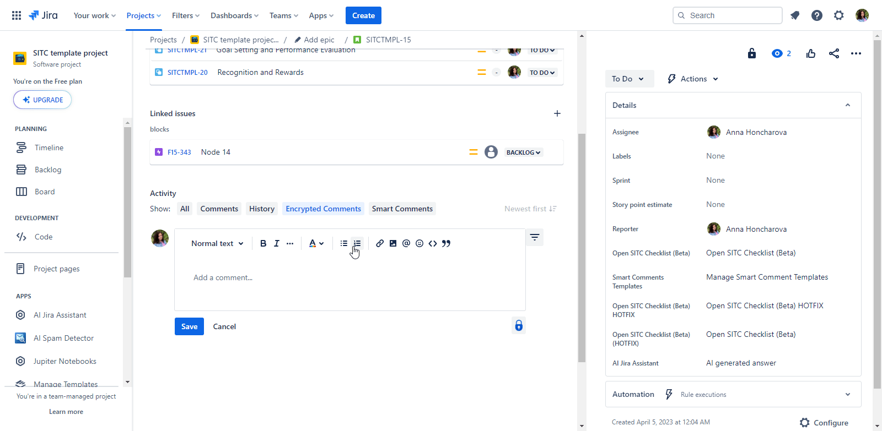Toggle italic formatting in comment editor
The image size is (882, 431).
[x=277, y=243]
